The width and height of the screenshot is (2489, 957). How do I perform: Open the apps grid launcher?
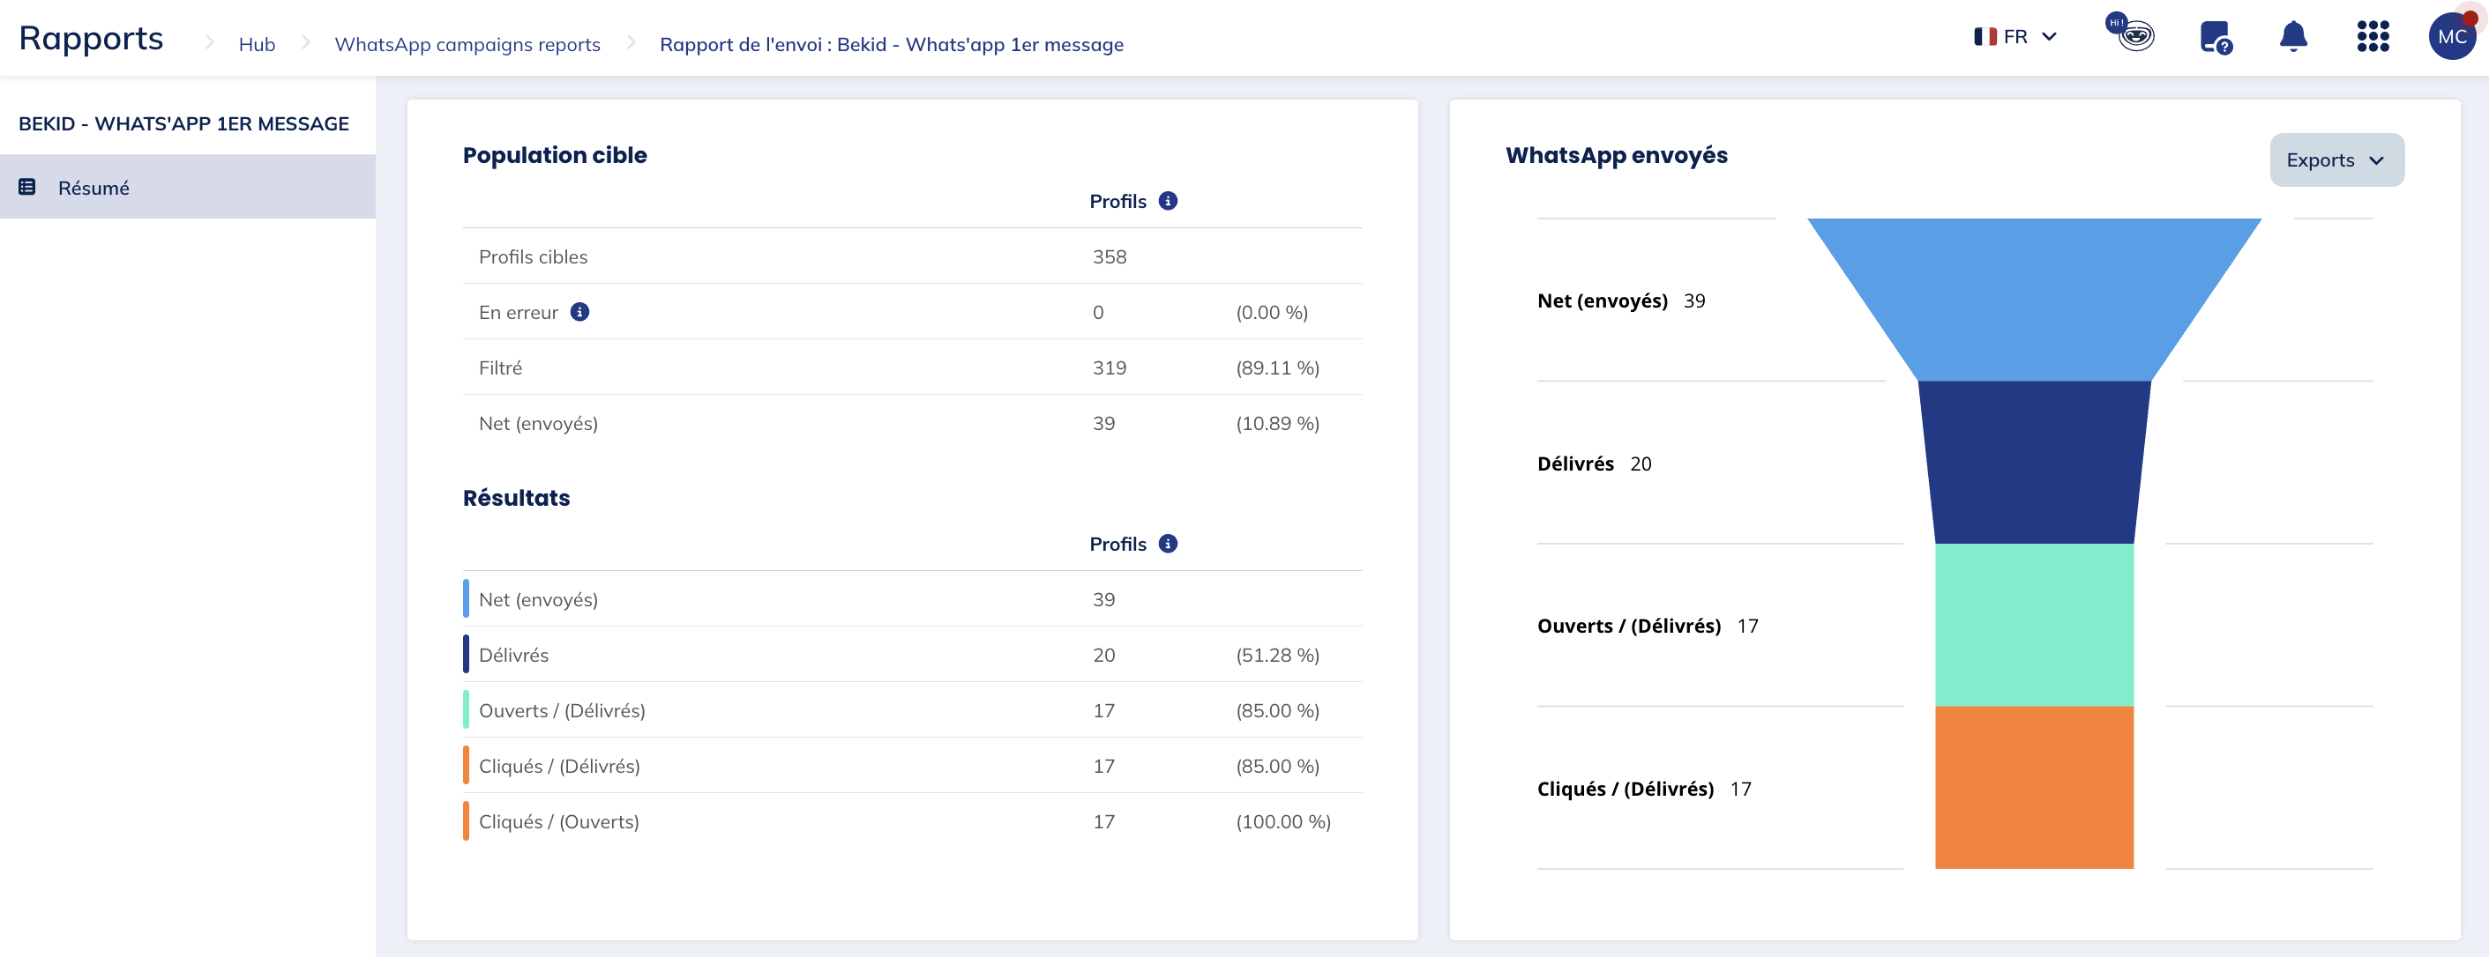2374,37
